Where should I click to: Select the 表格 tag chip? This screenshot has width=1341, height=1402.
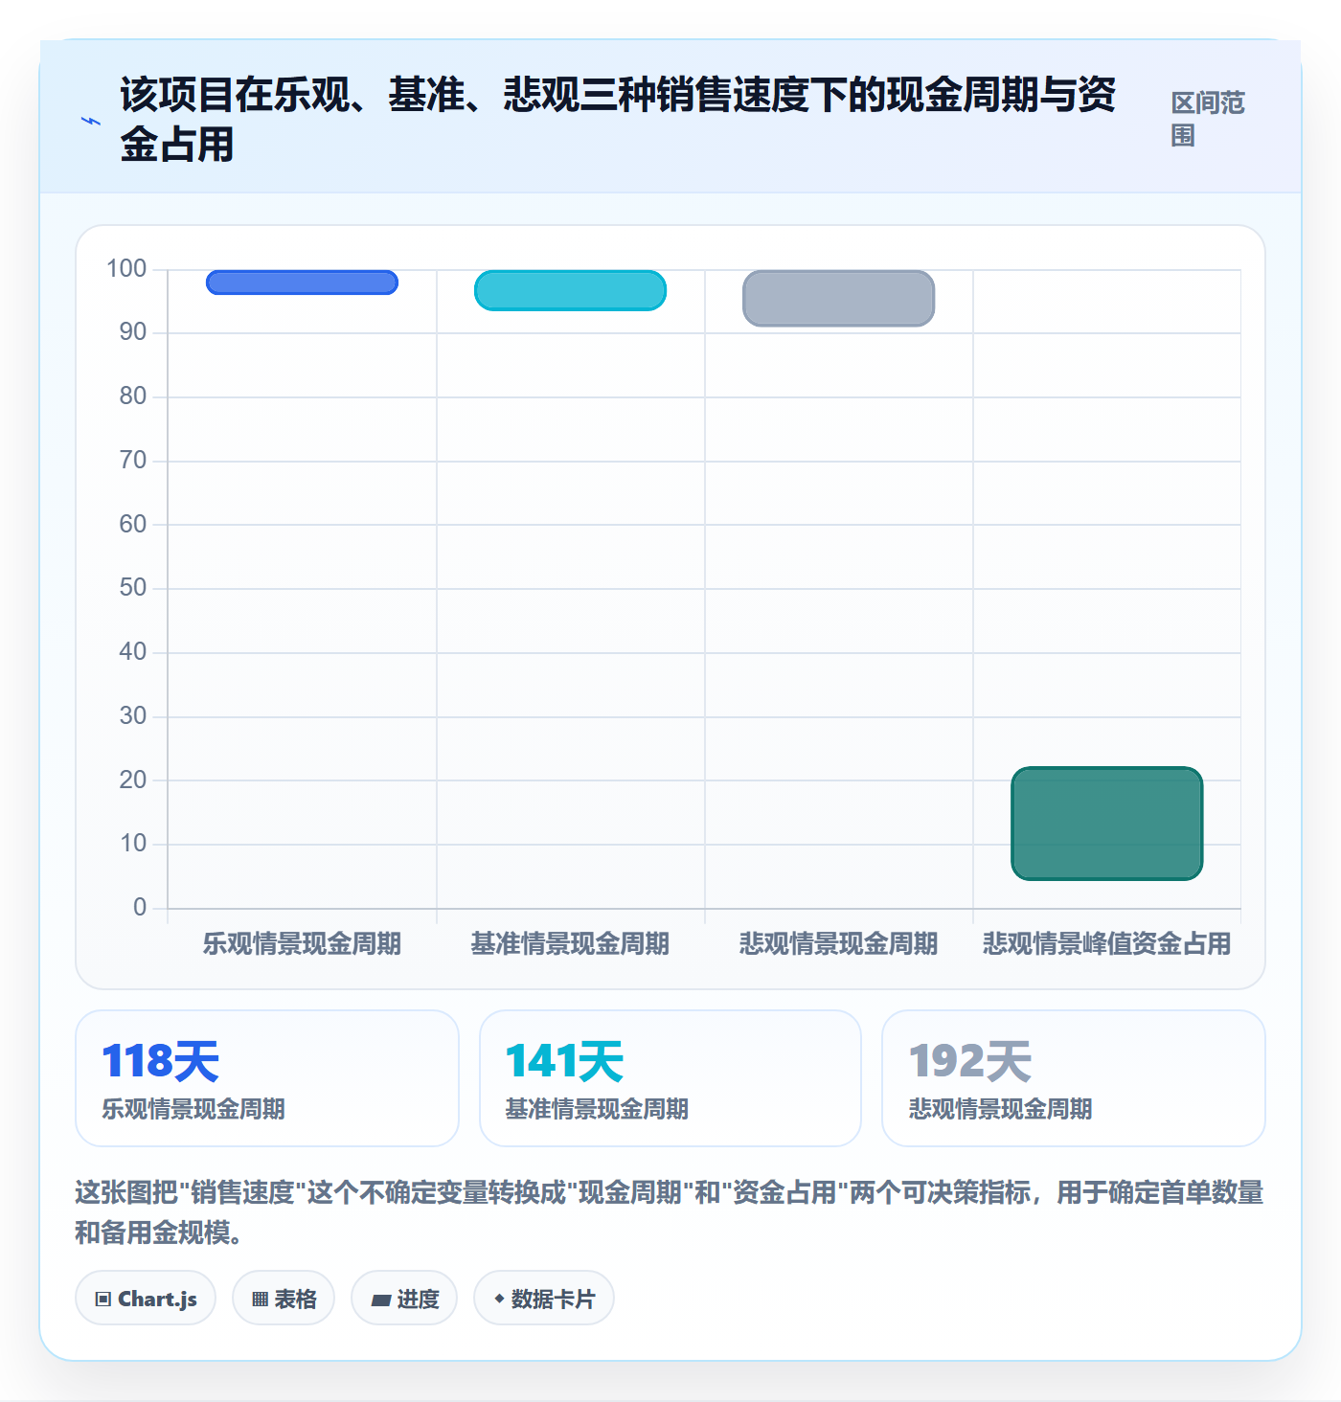coord(284,1298)
